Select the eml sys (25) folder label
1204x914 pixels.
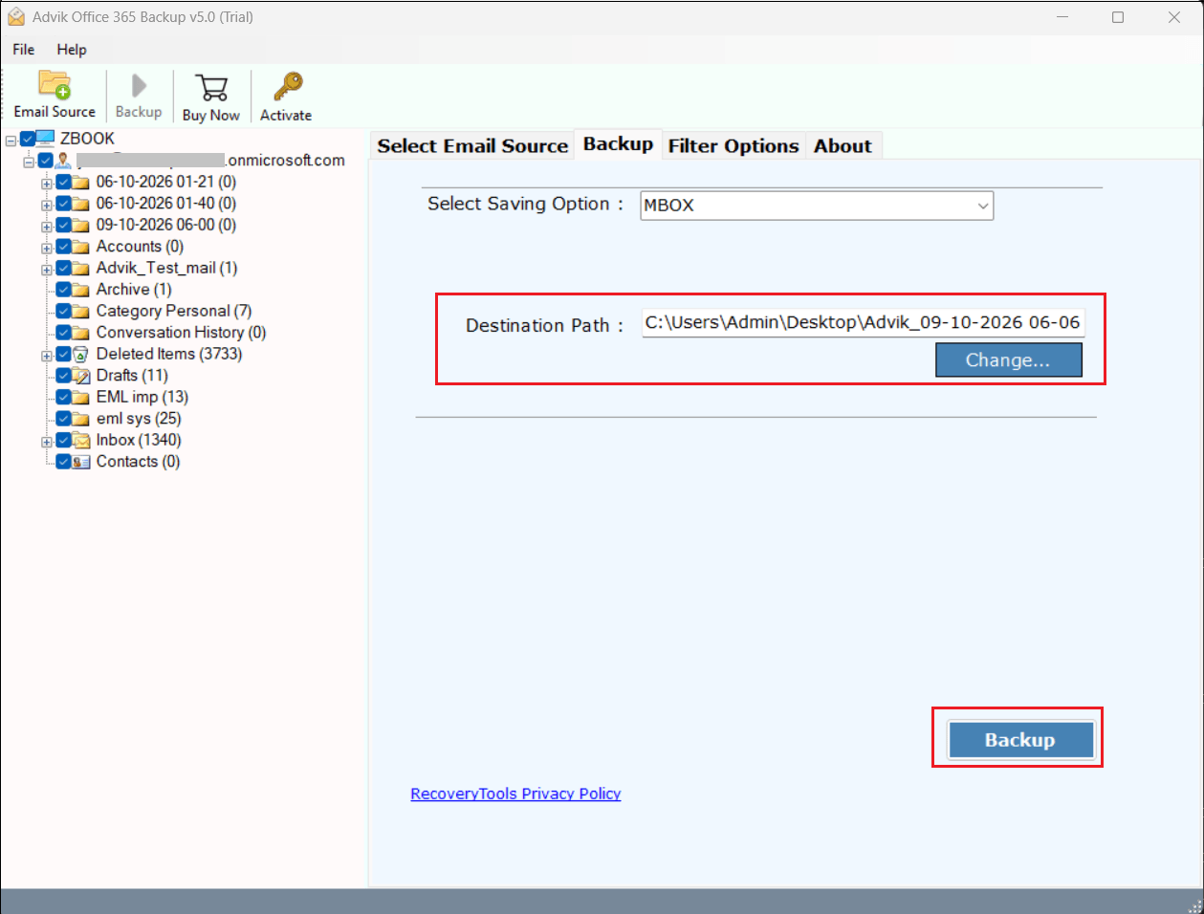coord(139,419)
